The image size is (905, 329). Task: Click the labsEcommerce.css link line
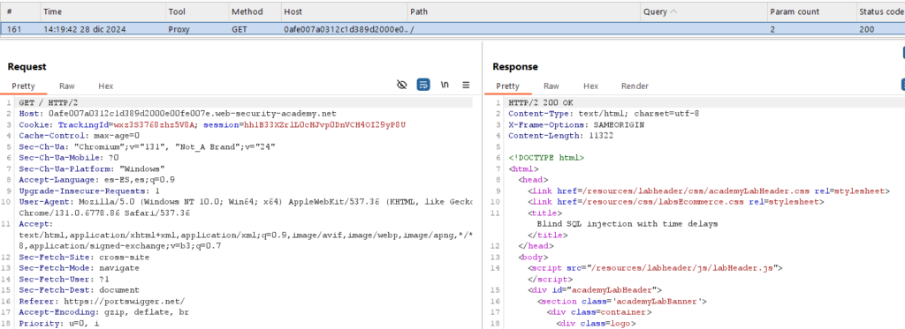pos(676,202)
